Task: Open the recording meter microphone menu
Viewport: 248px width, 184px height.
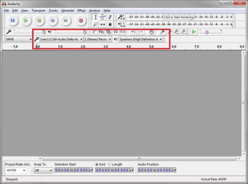Action: point(120,17)
